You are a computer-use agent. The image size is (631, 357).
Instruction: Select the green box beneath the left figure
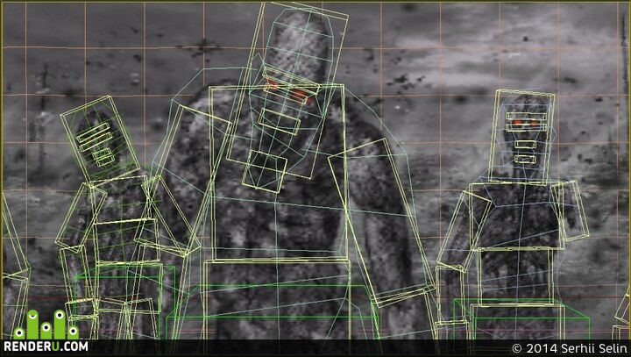(x=124, y=302)
